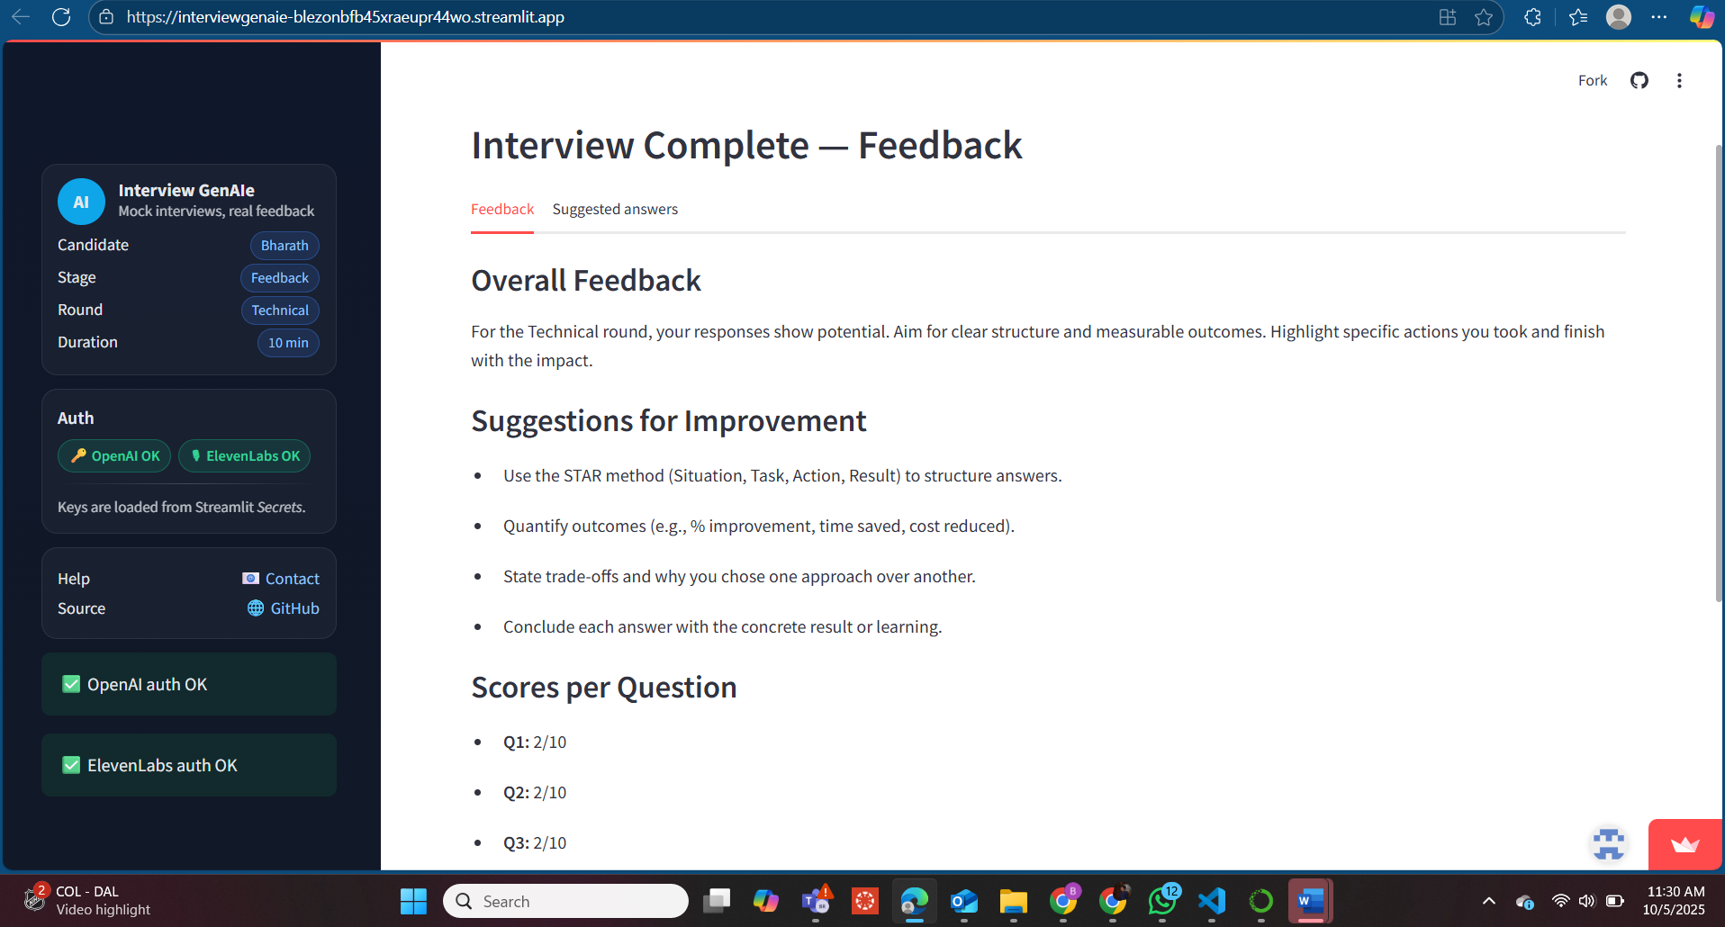Screen dimensions: 1725x927
Task: Open the favorites list icon
Action: 1578,17
